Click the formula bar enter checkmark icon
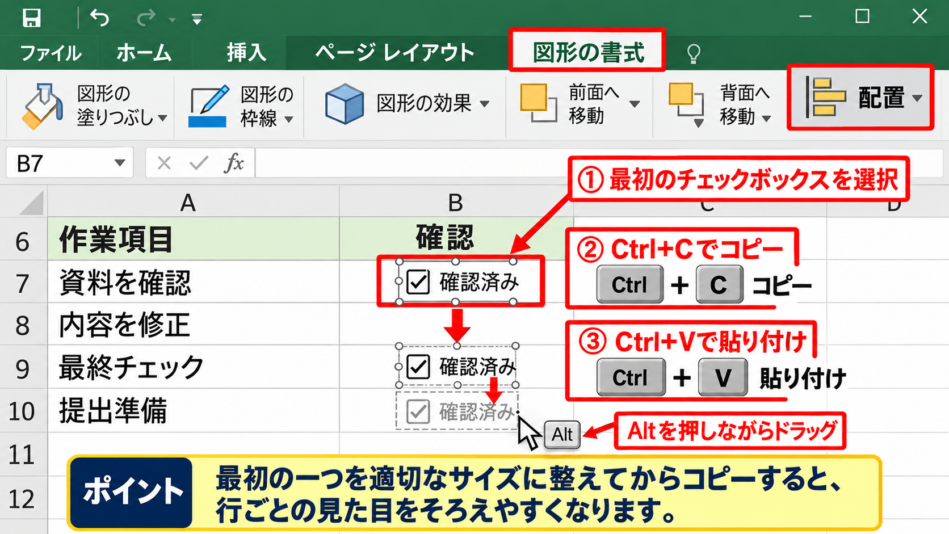 click(x=199, y=163)
